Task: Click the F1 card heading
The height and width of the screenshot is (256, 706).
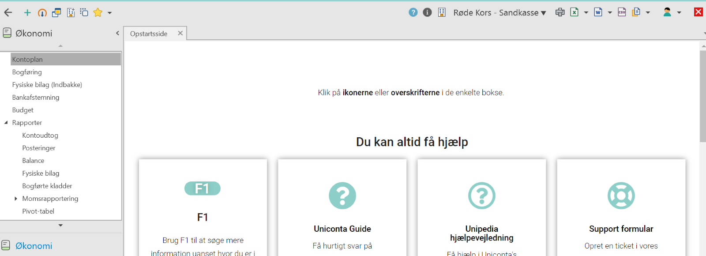Action: point(203,217)
